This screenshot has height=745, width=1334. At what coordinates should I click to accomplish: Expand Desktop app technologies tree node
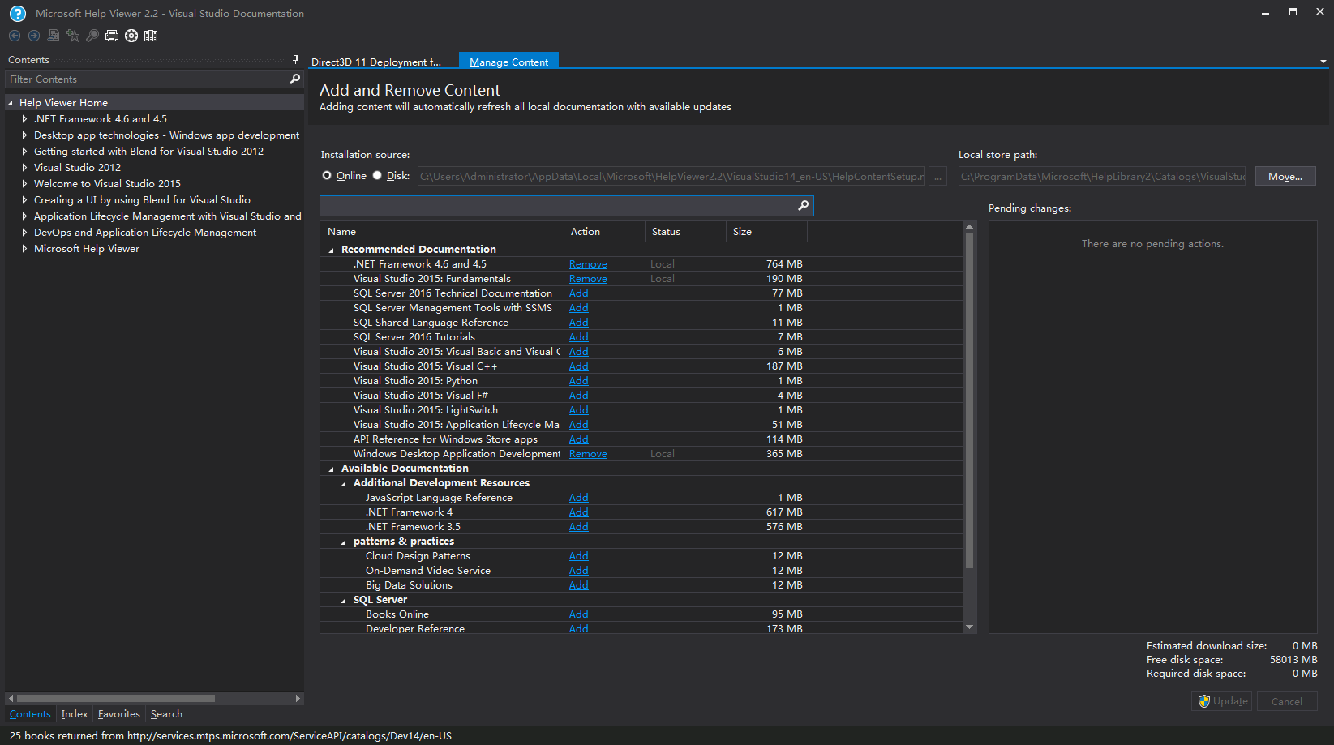(24, 135)
